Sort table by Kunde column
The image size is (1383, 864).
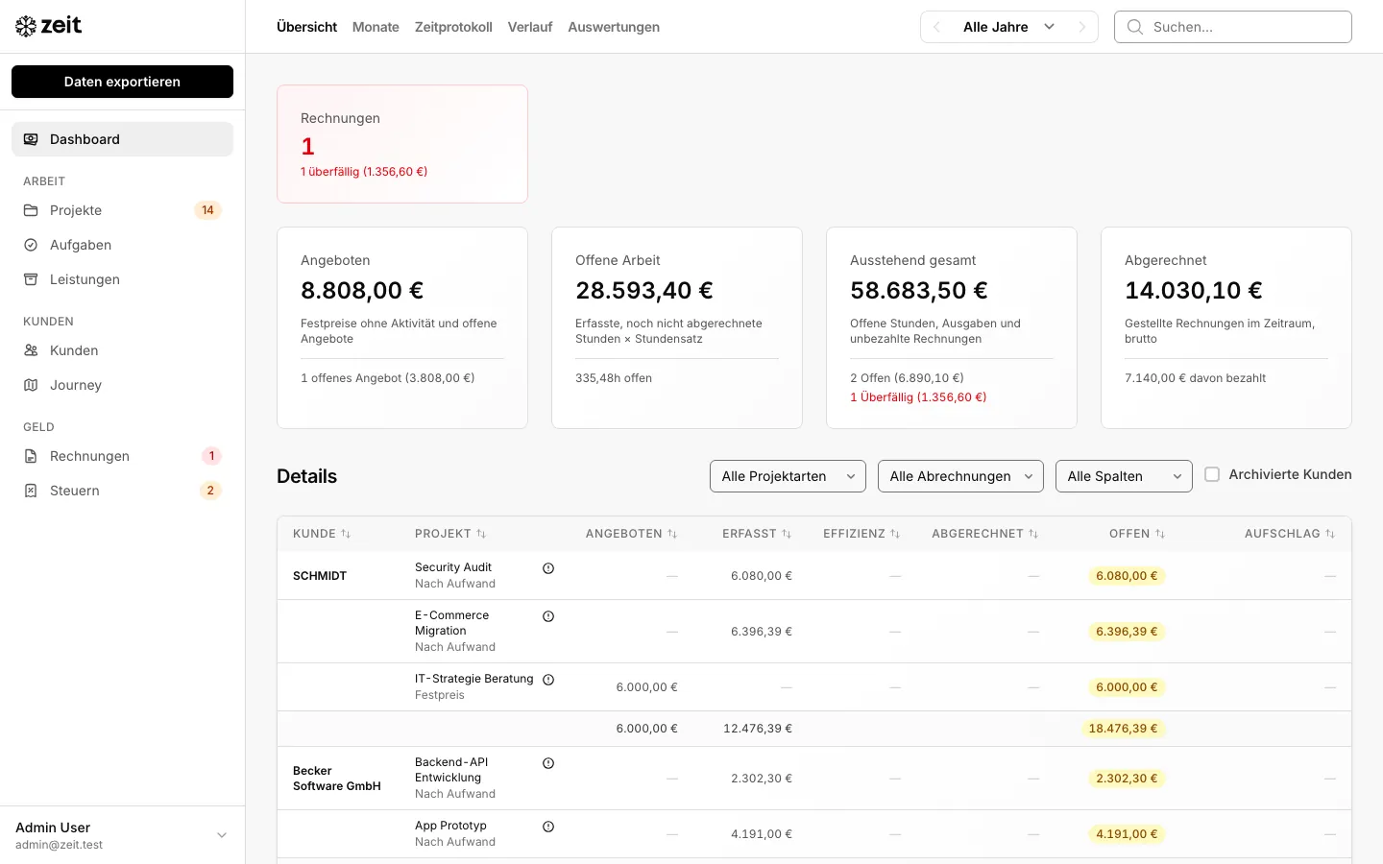tap(322, 534)
